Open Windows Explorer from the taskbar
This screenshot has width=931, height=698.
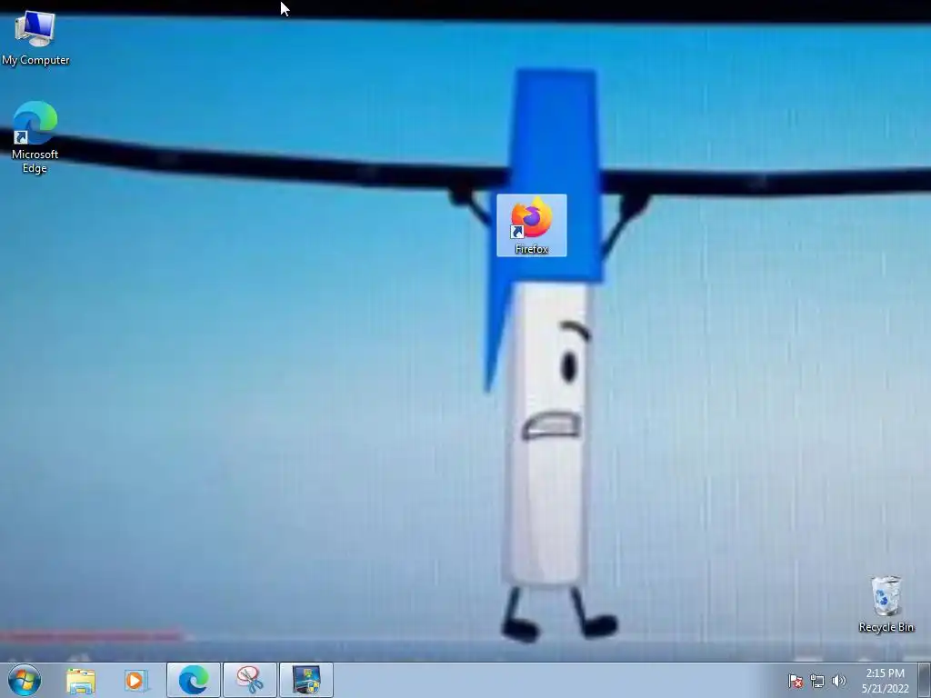(81, 681)
